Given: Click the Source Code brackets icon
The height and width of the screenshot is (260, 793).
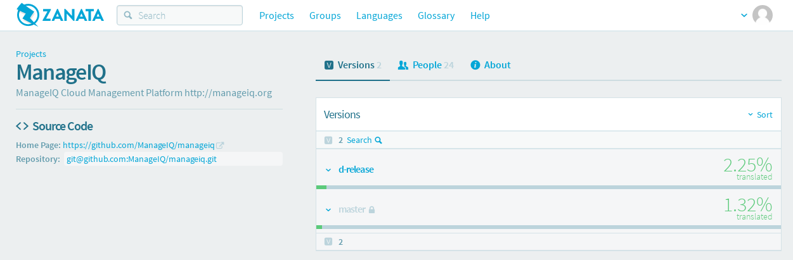Looking at the screenshot, I should pyautogui.click(x=22, y=126).
